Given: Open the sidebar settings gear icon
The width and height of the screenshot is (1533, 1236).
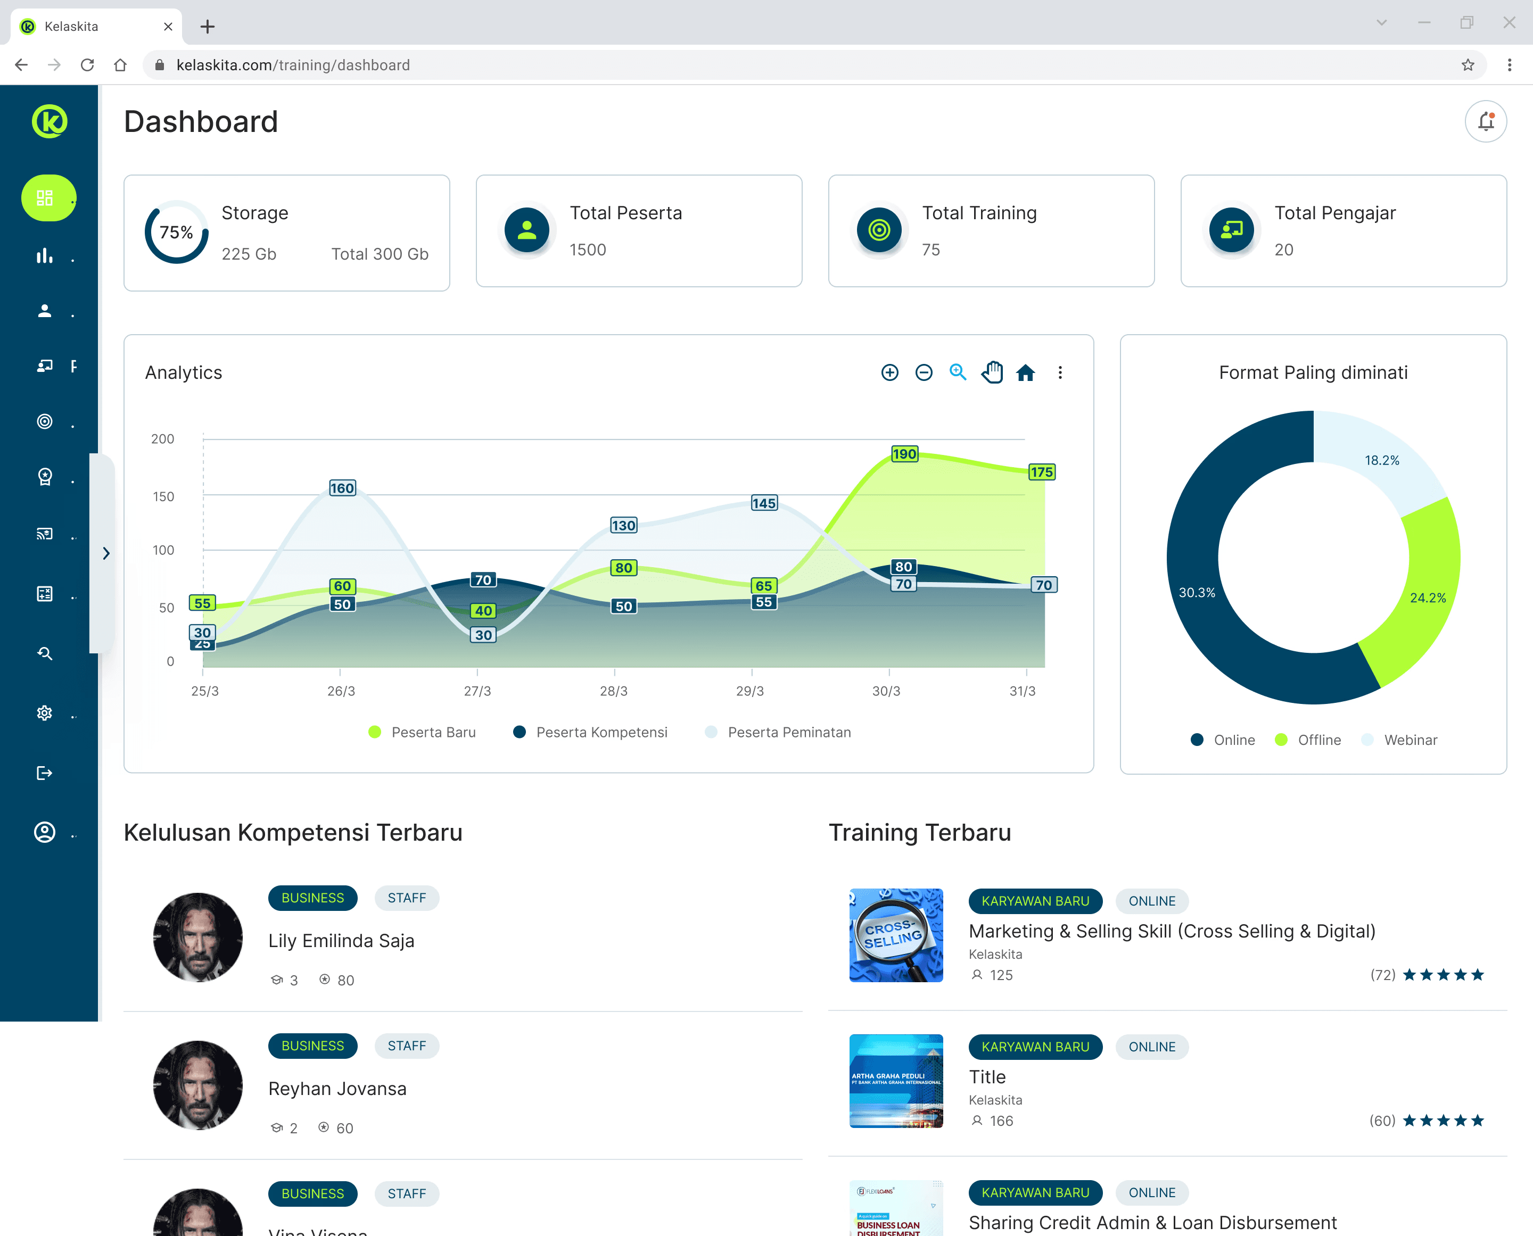Looking at the screenshot, I should [45, 712].
